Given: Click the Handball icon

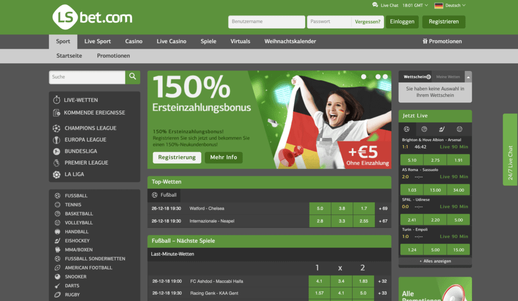Looking at the screenshot, I should click(58, 232).
